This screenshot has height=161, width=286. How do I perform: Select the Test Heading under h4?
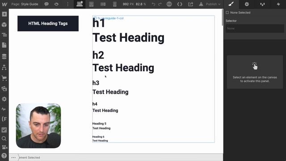click(x=105, y=110)
